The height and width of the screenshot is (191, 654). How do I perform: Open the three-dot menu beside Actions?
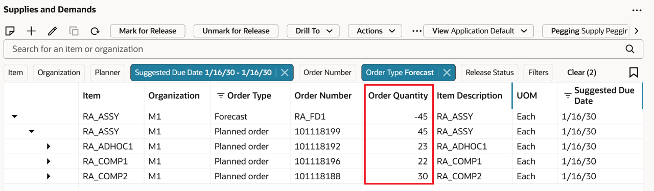click(417, 31)
